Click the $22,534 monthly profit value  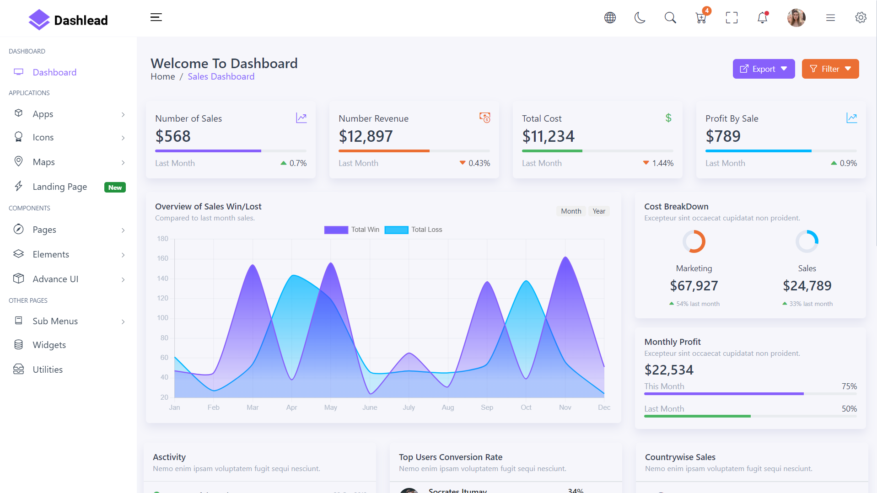[x=669, y=370]
